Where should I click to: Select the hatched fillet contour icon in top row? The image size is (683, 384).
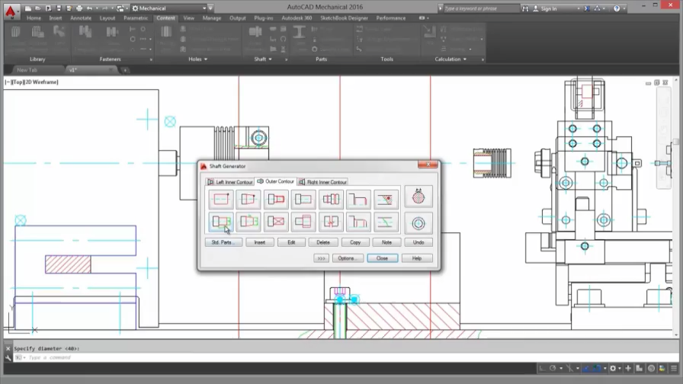[x=386, y=200]
